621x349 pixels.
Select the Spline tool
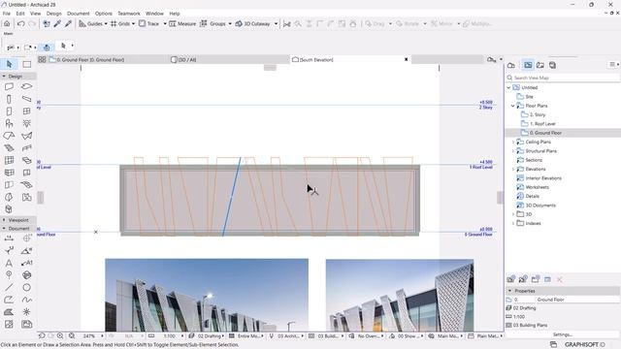pyautogui.click(x=27, y=300)
